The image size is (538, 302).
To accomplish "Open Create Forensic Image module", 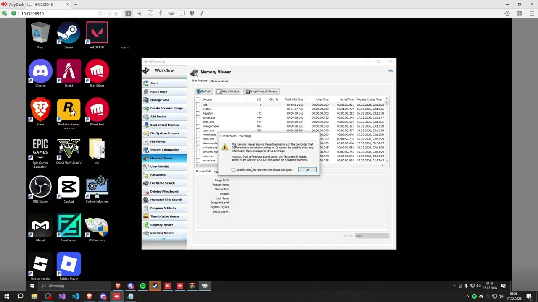I will [164, 108].
